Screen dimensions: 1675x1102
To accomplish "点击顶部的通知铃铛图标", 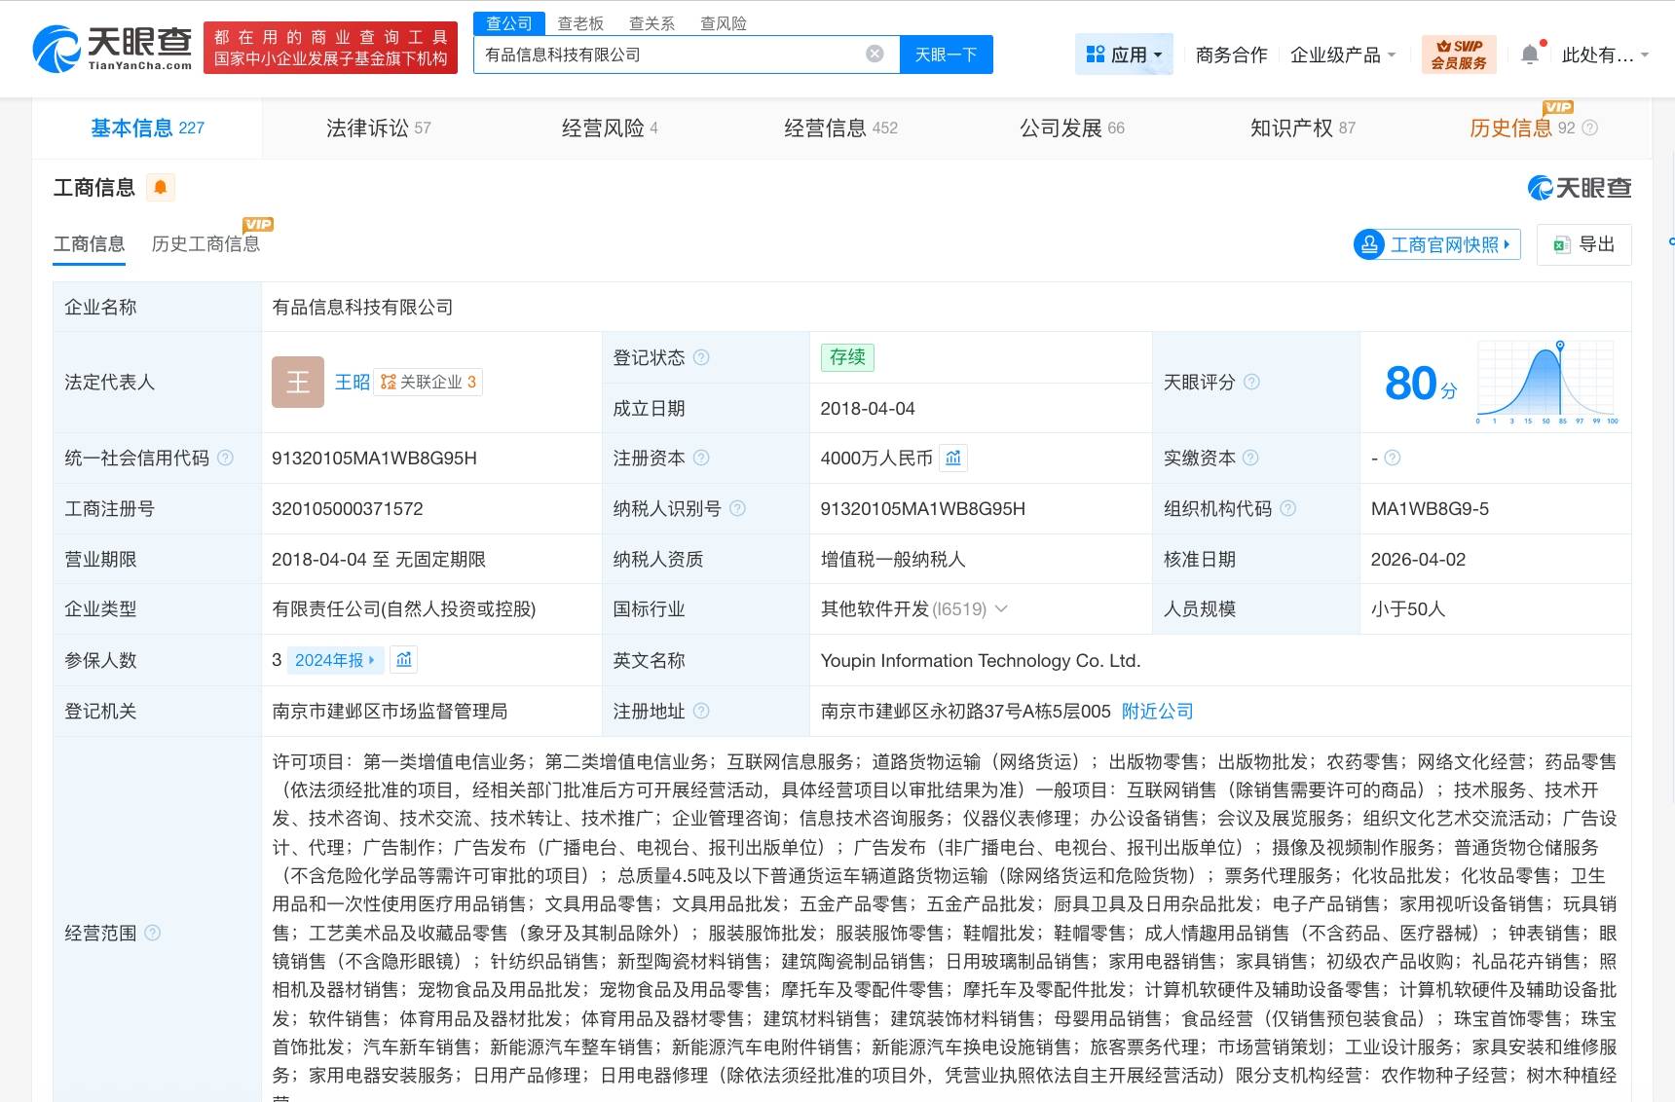I will [1529, 54].
